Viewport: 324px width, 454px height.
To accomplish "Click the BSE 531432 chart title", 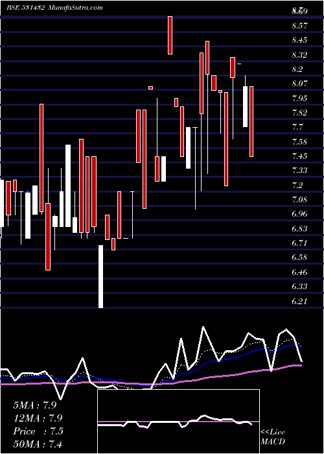I will 25,8.
